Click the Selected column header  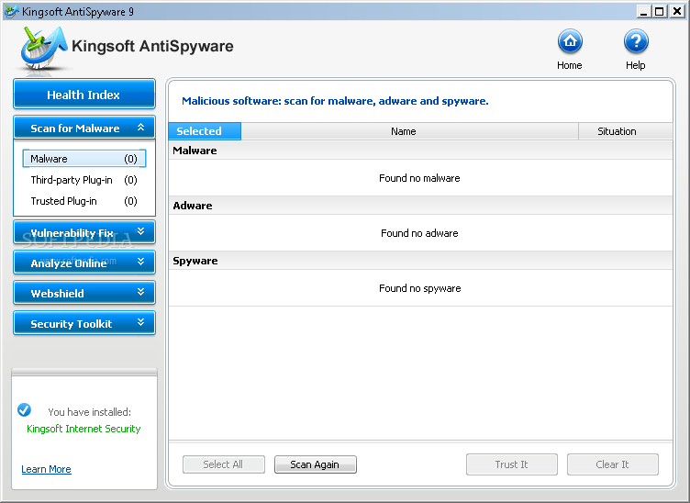point(205,131)
